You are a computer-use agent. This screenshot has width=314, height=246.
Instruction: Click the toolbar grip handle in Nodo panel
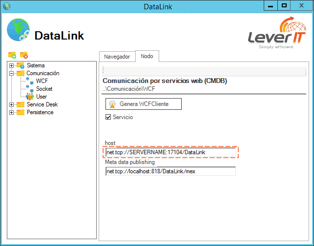coord(103,70)
